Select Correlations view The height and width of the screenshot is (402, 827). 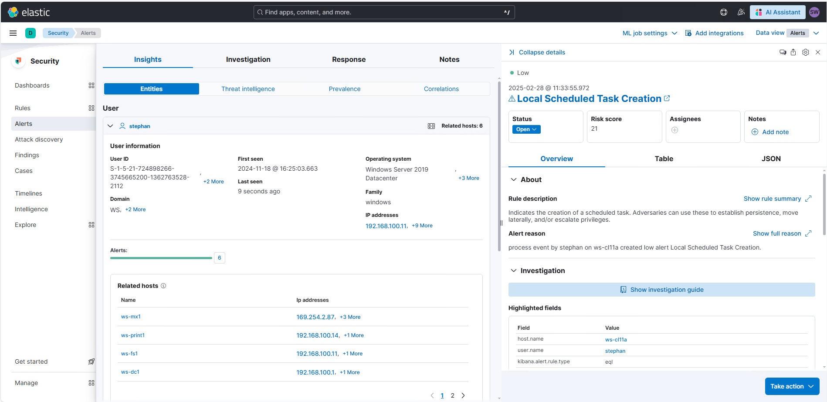441,89
